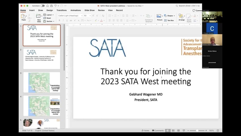Click the Comments button at top right

(197, 10)
